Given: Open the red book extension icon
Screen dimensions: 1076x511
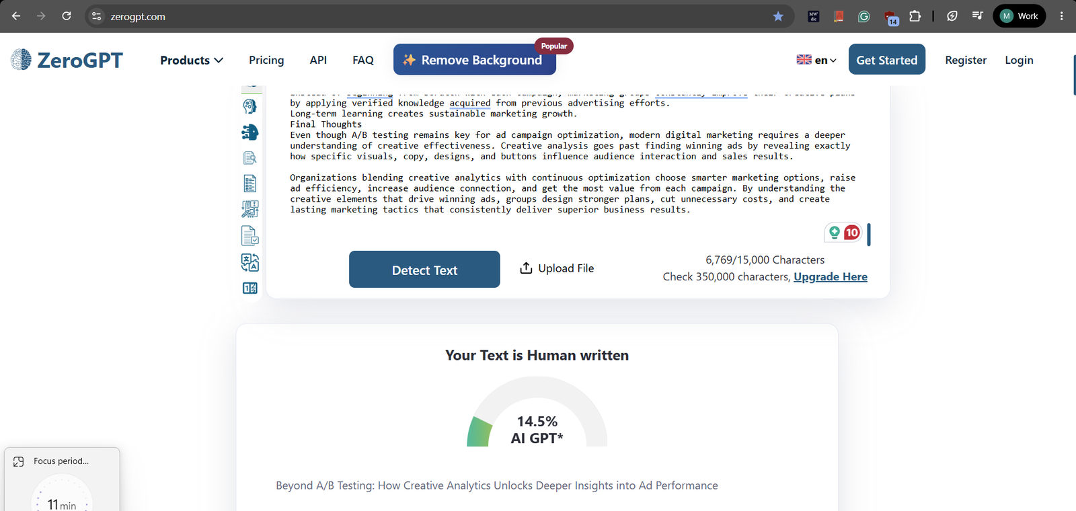Looking at the screenshot, I should click(x=839, y=16).
